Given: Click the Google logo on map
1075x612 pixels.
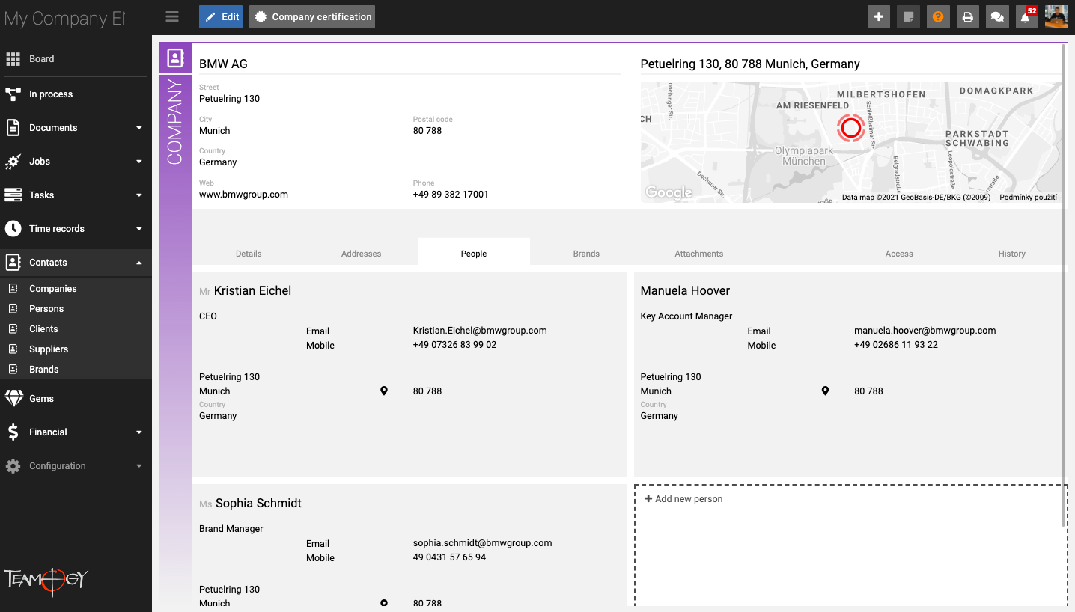Looking at the screenshot, I should coord(669,192).
